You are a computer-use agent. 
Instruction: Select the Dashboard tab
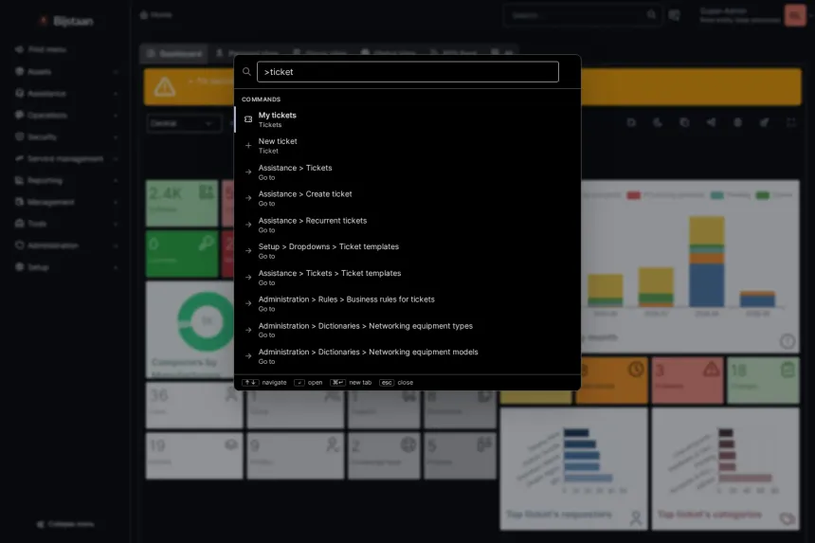tap(174, 53)
